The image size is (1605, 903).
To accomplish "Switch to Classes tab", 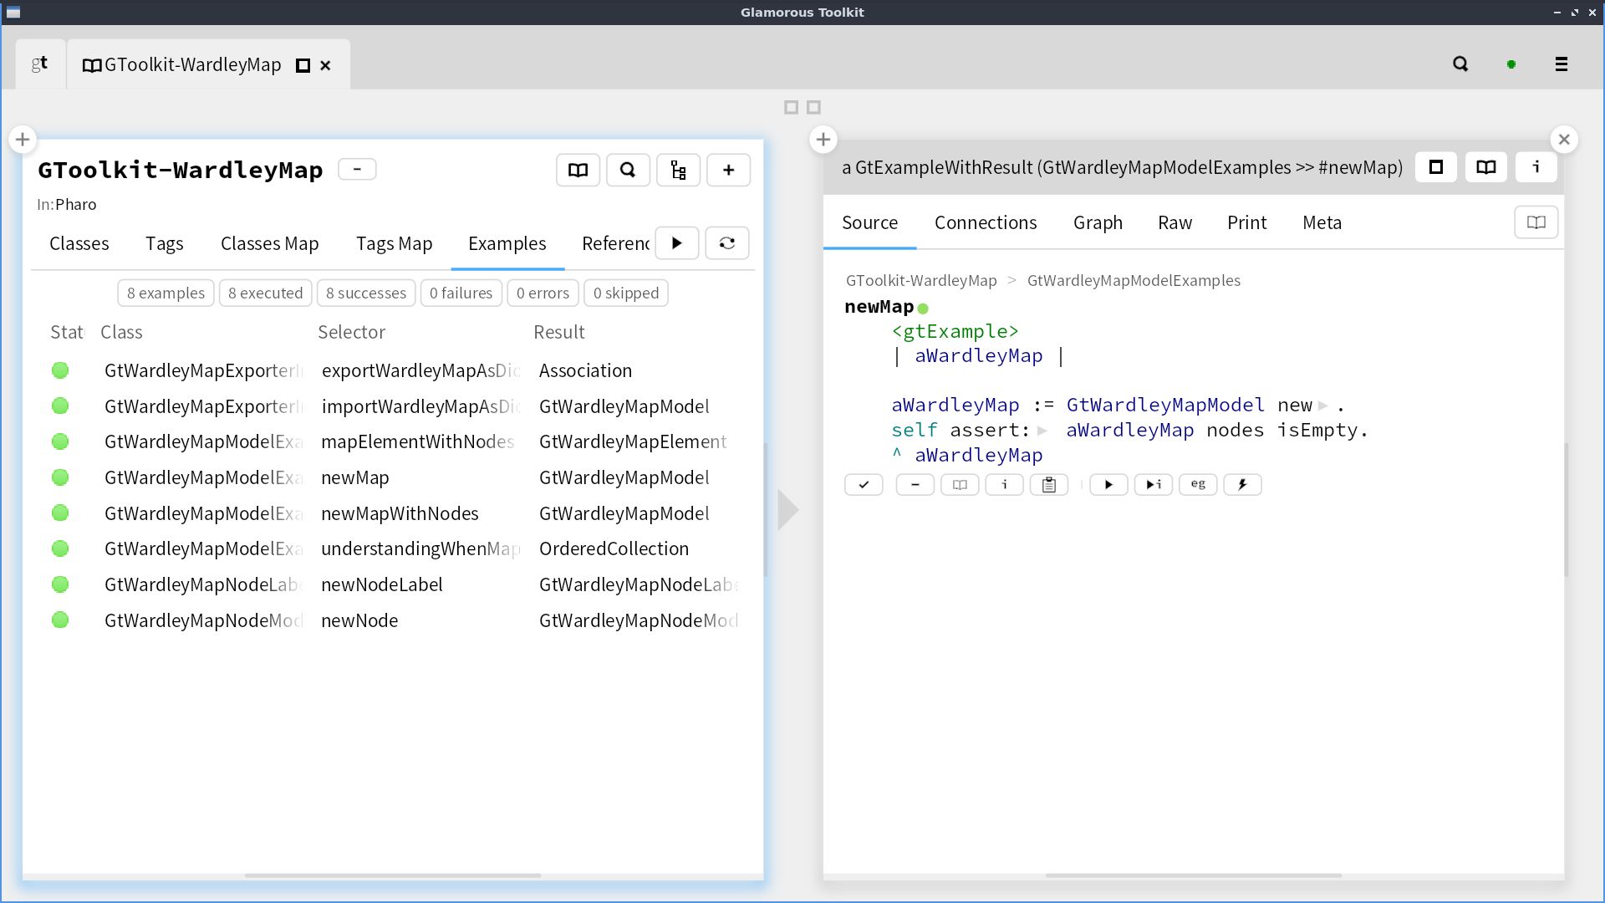I will click(x=79, y=243).
